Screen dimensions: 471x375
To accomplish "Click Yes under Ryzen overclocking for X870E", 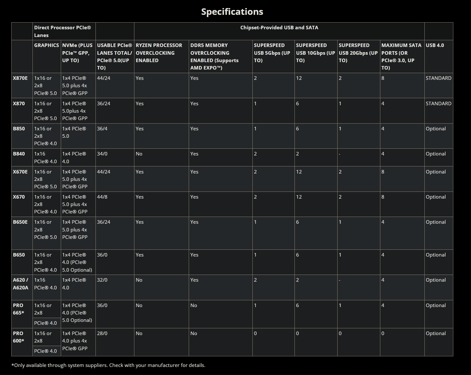I will (x=140, y=78).
